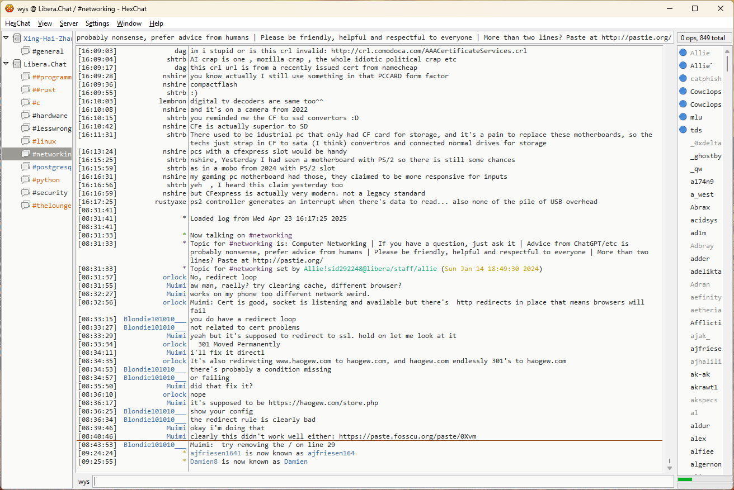Image resolution: width=734 pixels, height=490 pixels.
Task: Collapse the Libera.Chat server tree
Action: 6,64
